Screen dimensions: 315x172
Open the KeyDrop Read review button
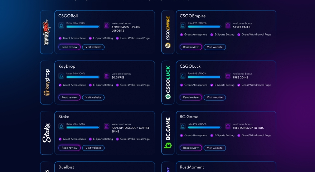point(69,97)
